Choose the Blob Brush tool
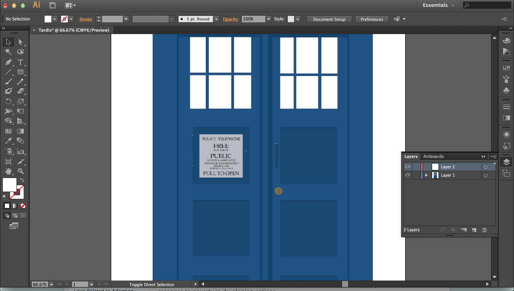Screen dimensions: 514x291 coord(8,91)
